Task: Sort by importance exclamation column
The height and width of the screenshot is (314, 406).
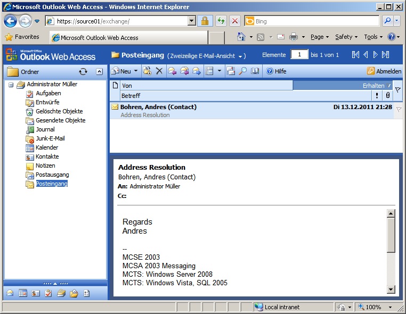Action: (377, 96)
